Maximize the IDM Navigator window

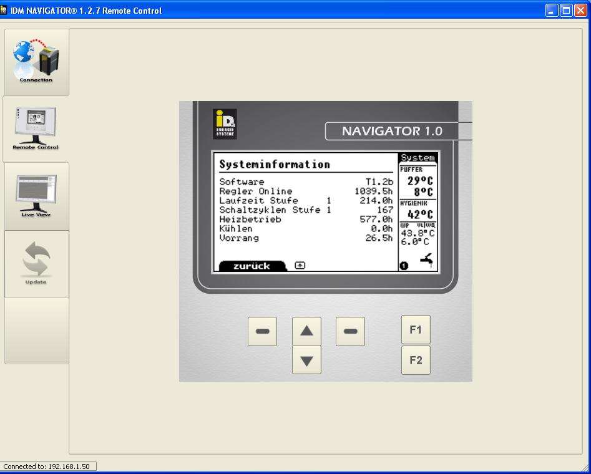pyautogui.click(x=566, y=11)
